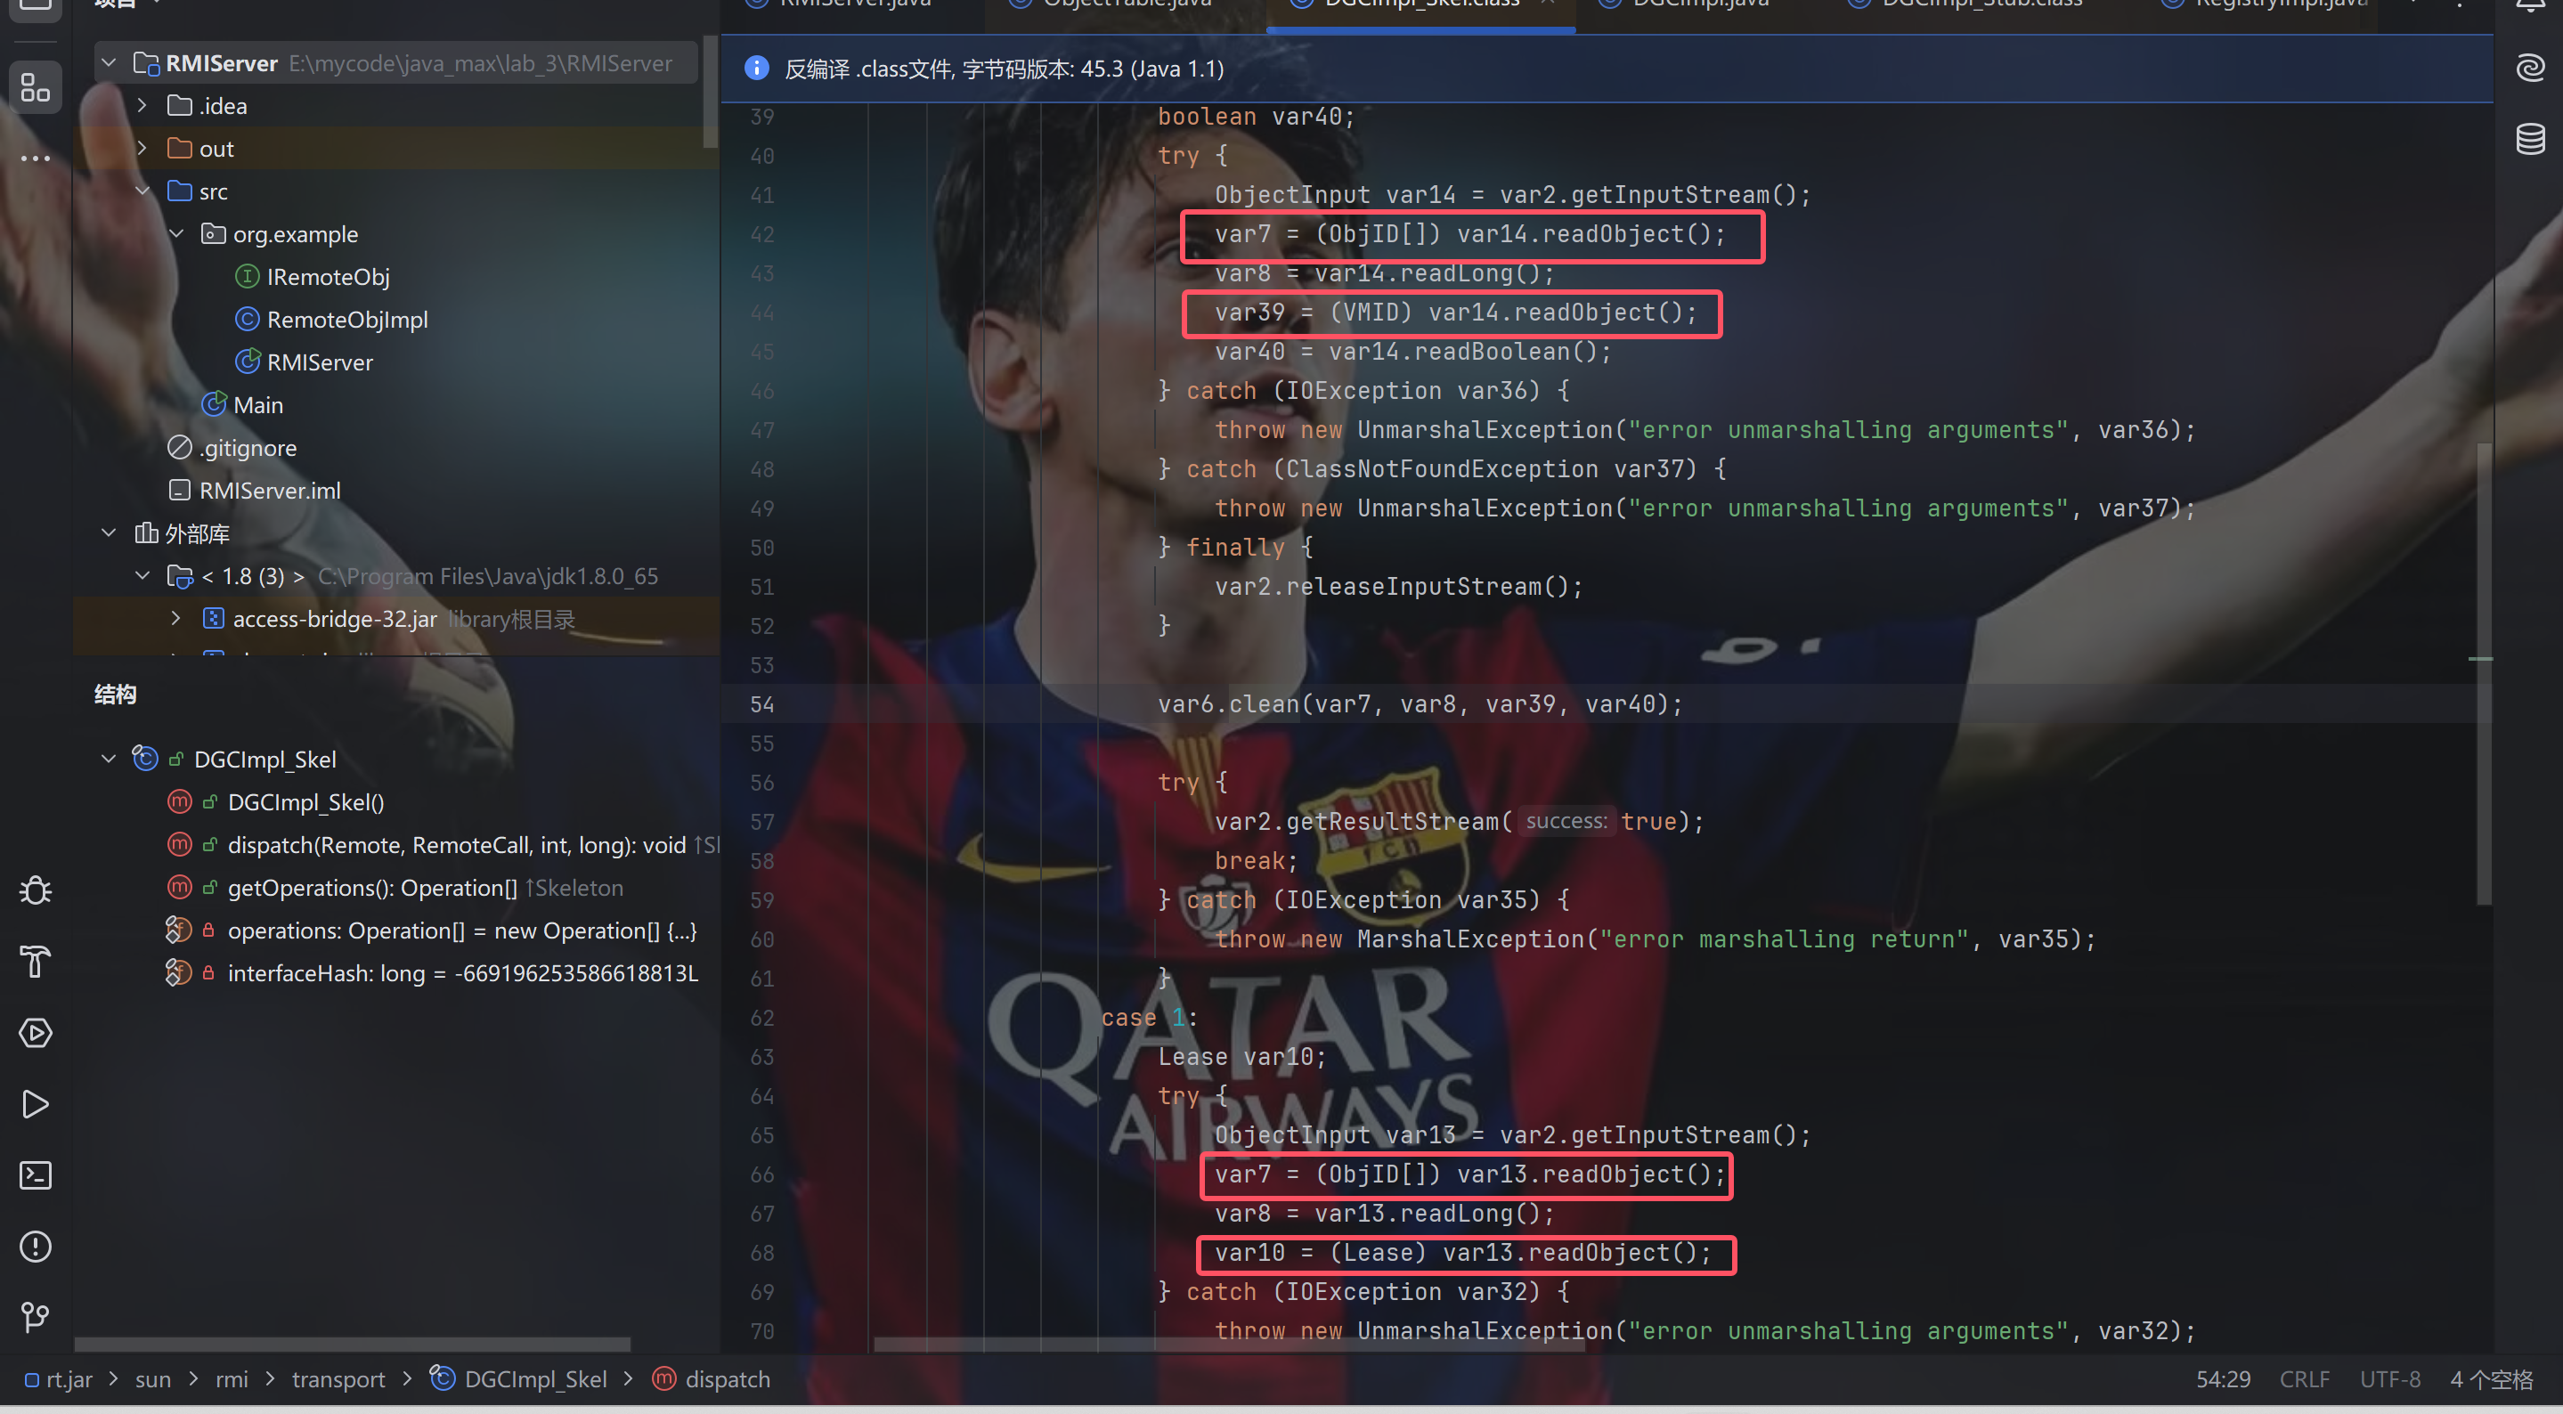This screenshot has width=2563, height=1414.
Task: Click 'case 1:' on line 62
Action: 1148,1017
